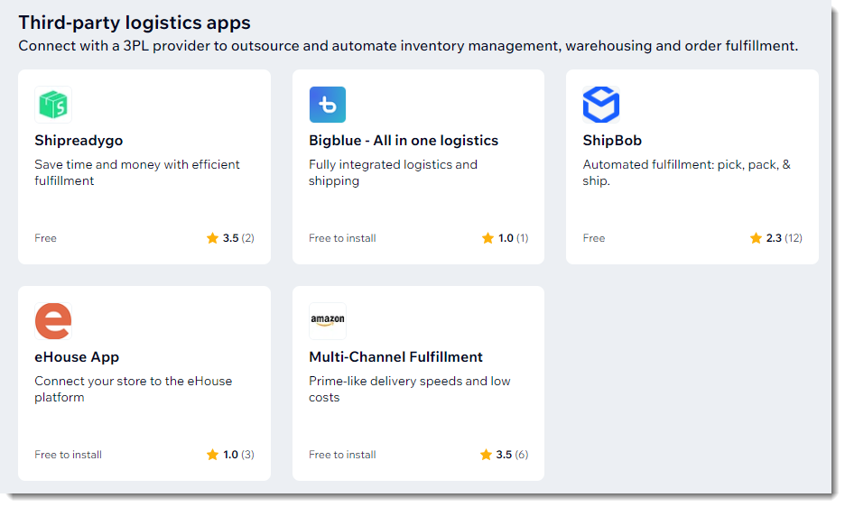Image resolution: width=845 pixels, height=507 pixels.
Task: Click Free to install on Bigblue card
Action: point(342,238)
